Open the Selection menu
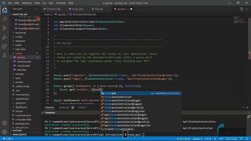Screen dimensions: 251x141 27,3
